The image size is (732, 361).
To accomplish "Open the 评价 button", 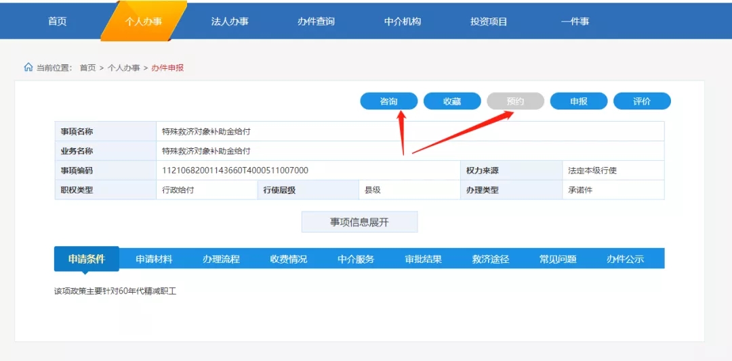I will 642,101.
